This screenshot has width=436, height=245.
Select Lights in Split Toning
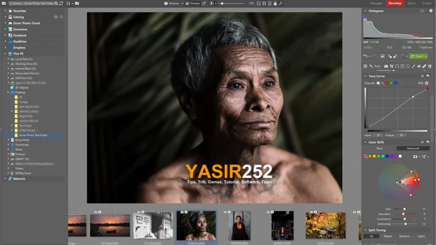click(x=421, y=236)
